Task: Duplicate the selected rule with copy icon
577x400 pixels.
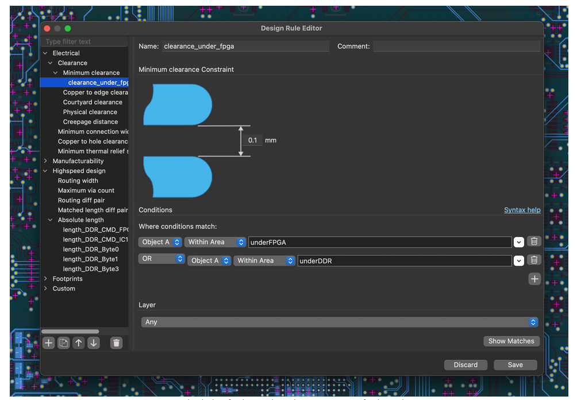Action: tap(64, 343)
